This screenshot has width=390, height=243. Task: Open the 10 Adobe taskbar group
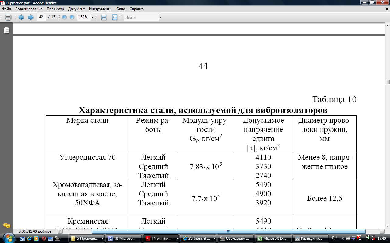(161, 238)
